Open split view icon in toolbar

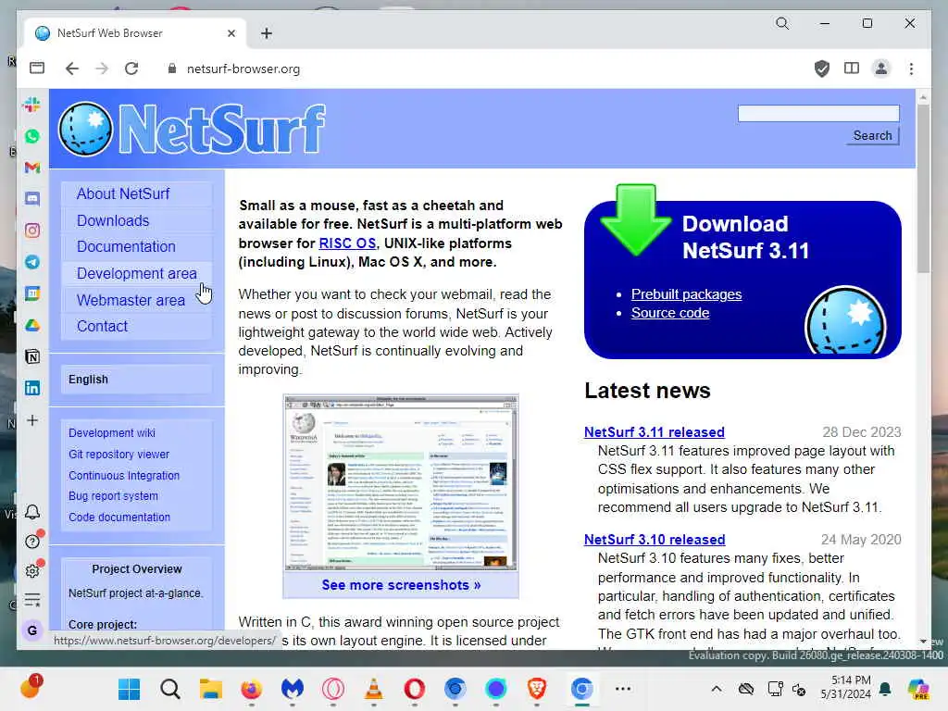coord(852,69)
